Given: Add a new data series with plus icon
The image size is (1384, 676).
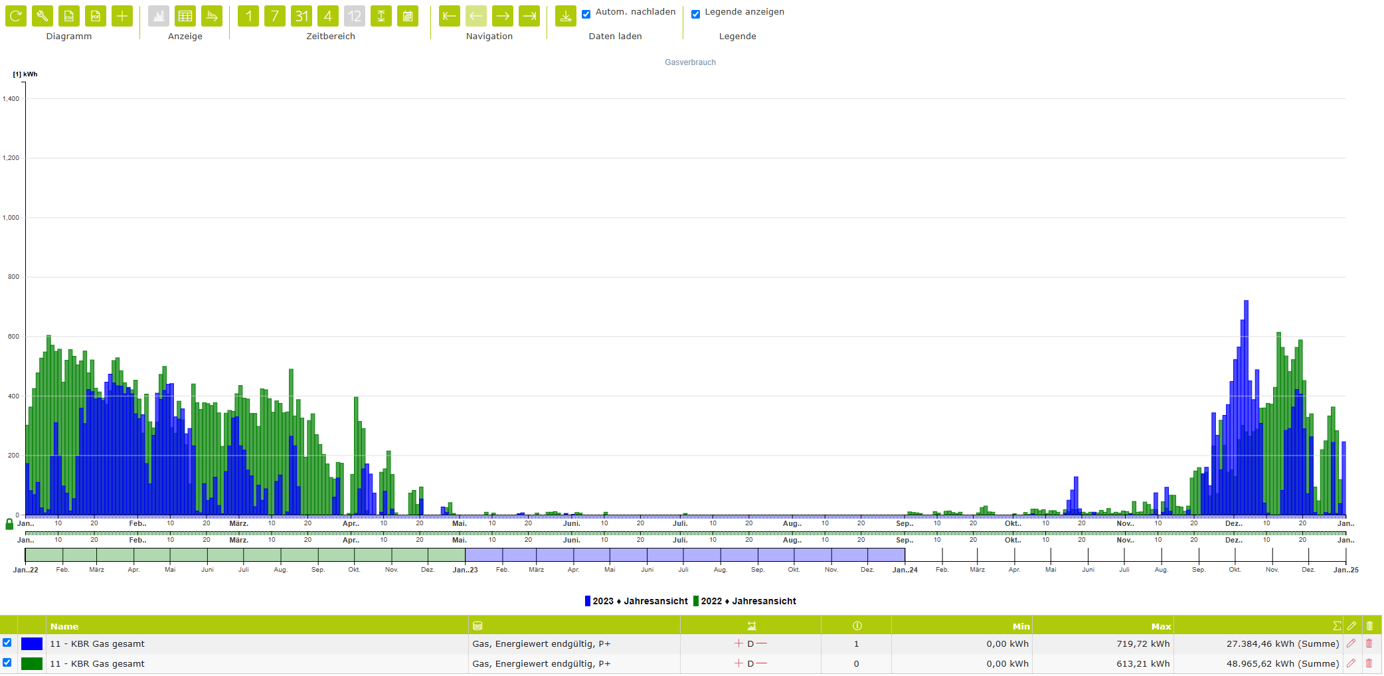Looking at the screenshot, I should click(x=122, y=16).
